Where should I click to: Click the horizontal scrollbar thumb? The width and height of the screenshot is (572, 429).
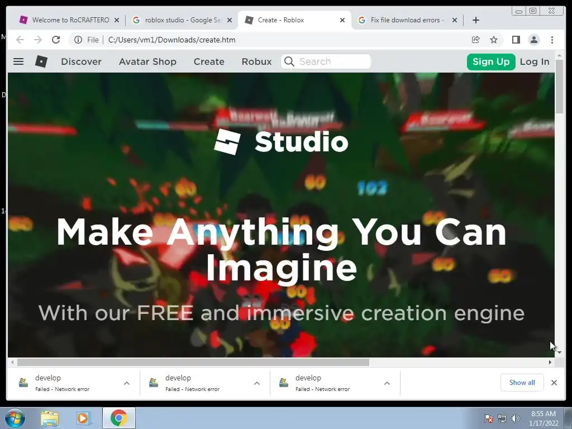tap(193, 362)
